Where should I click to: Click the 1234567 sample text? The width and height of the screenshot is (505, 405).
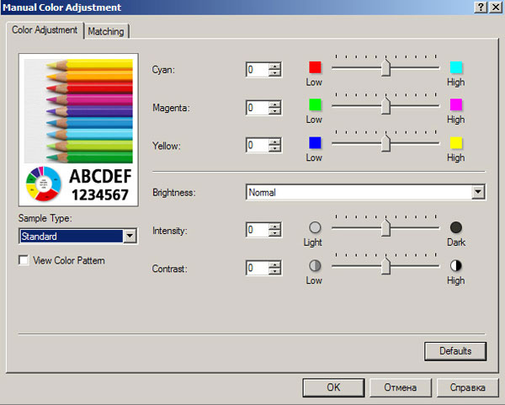click(100, 195)
